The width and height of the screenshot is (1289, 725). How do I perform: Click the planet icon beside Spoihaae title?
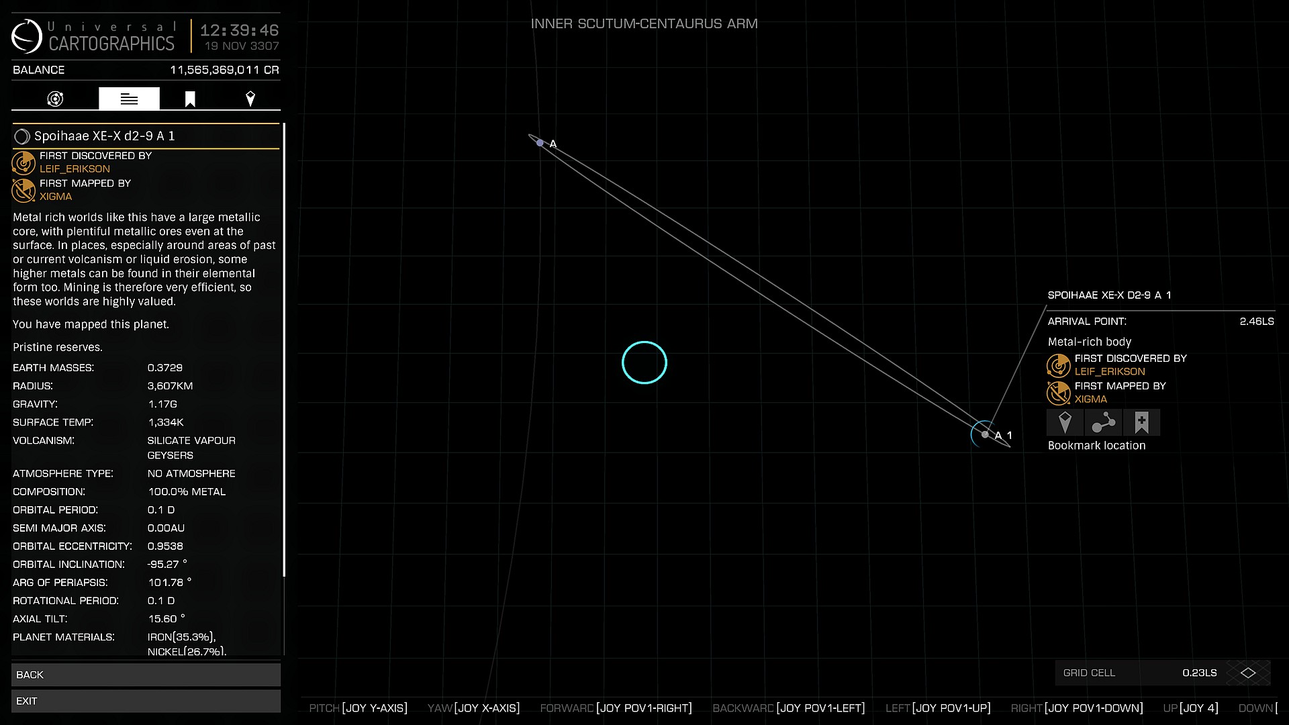tap(21, 136)
